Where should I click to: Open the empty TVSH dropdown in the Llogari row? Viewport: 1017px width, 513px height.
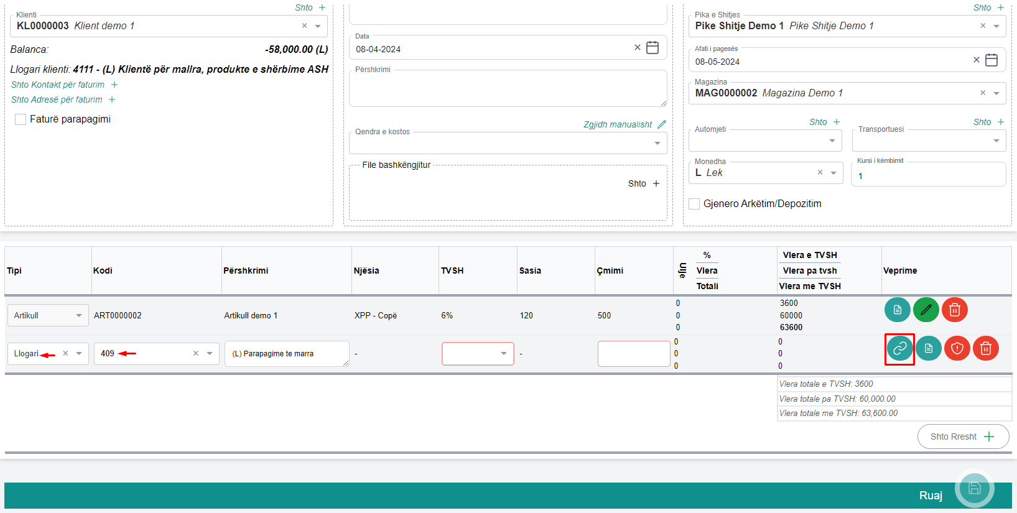[478, 354]
